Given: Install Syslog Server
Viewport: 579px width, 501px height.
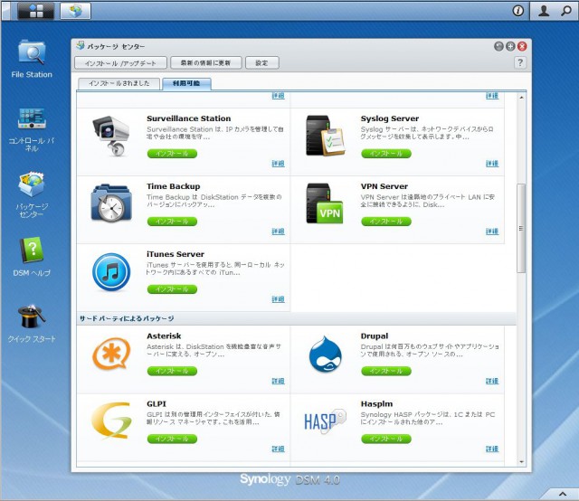Looking at the screenshot, I should coord(386,154).
